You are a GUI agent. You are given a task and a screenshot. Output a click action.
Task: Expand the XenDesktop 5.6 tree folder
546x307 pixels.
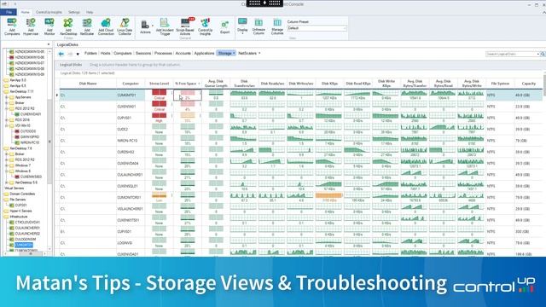[7, 182]
